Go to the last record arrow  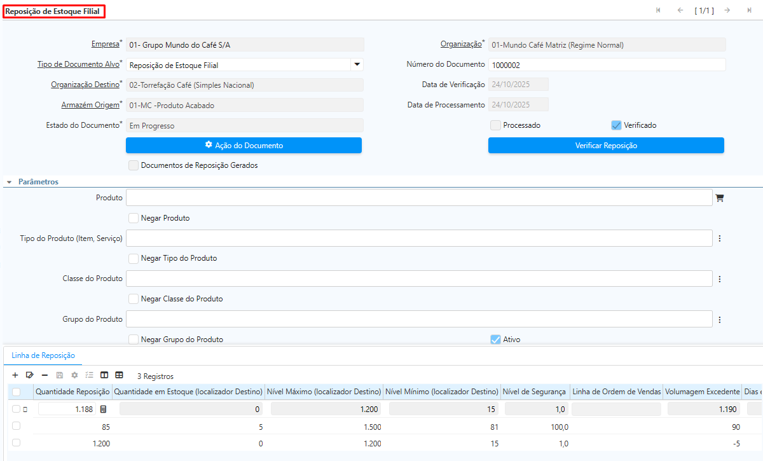click(750, 10)
